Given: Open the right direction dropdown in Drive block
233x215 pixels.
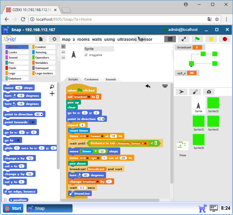Looking at the screenshot, I should click(x=98, y=158).
